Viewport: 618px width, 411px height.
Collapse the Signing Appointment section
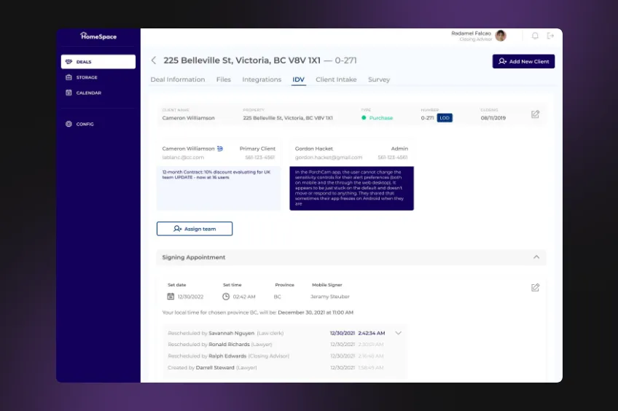(536, 257)
